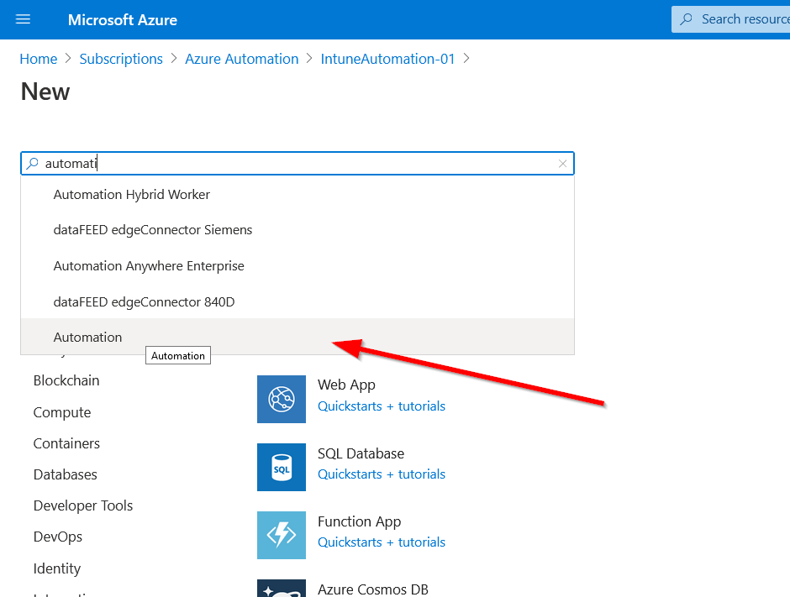Viewport: 790px width, 597px height.
Task: Click the magnifier icon in marketplace search
Action: pos(33,164)
